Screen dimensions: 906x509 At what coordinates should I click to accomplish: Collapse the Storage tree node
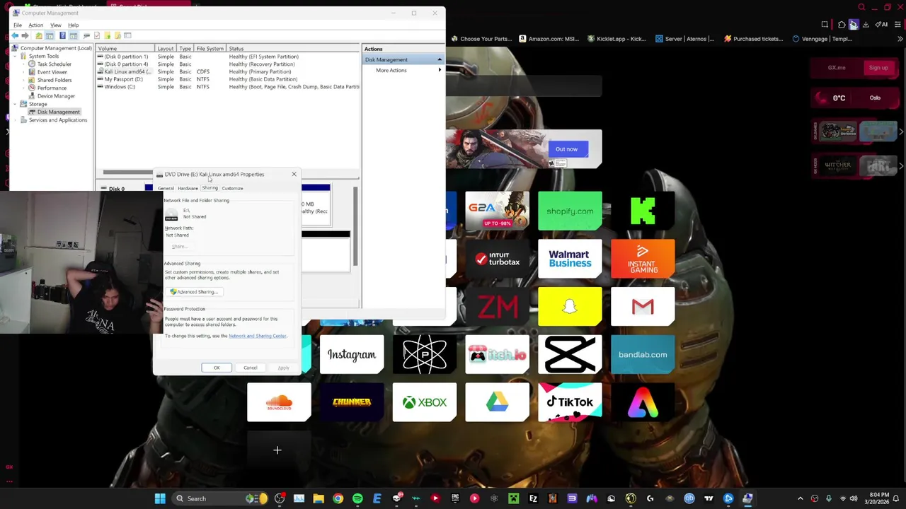tap(15, 104)
